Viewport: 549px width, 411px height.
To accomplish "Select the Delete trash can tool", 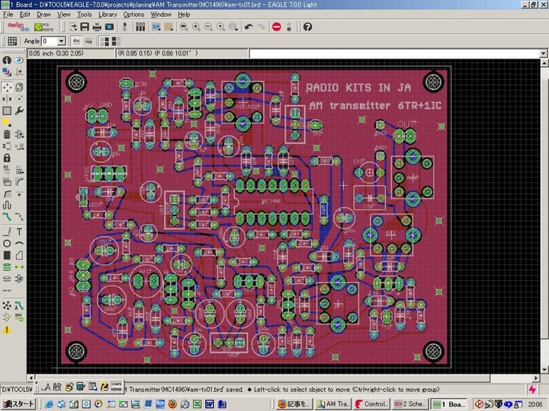I will pyautogui.click(x=7, y=134).
